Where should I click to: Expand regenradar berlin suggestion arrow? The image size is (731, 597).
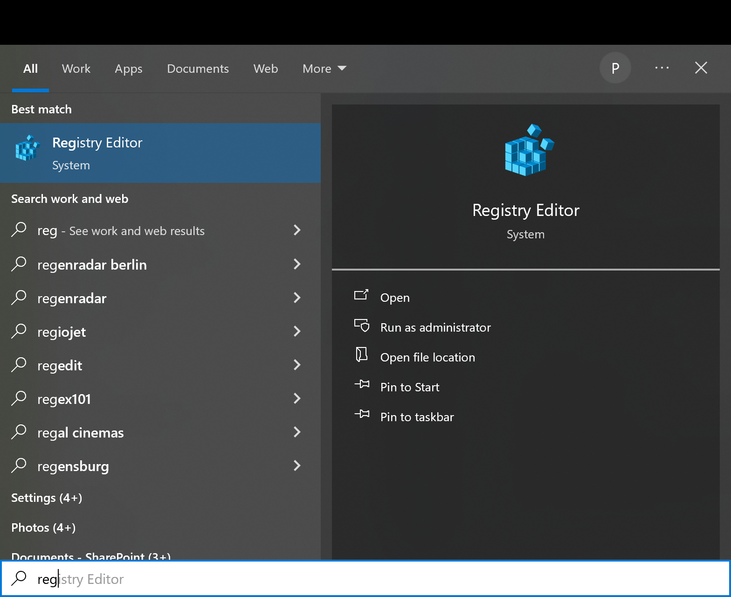[297, 264]
